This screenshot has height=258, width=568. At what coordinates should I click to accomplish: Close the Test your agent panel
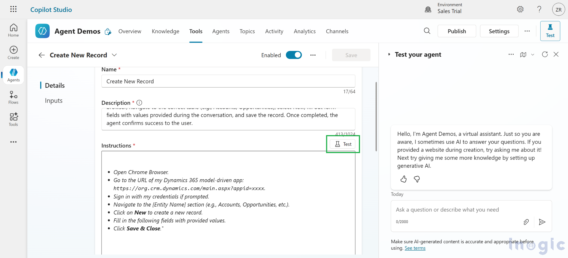coord(556,54)
